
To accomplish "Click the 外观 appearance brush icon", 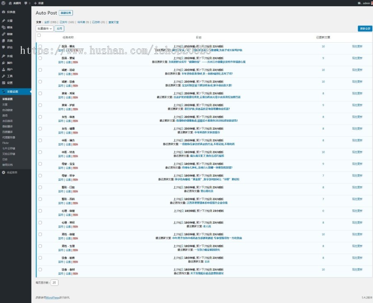I will click(4, 56).
